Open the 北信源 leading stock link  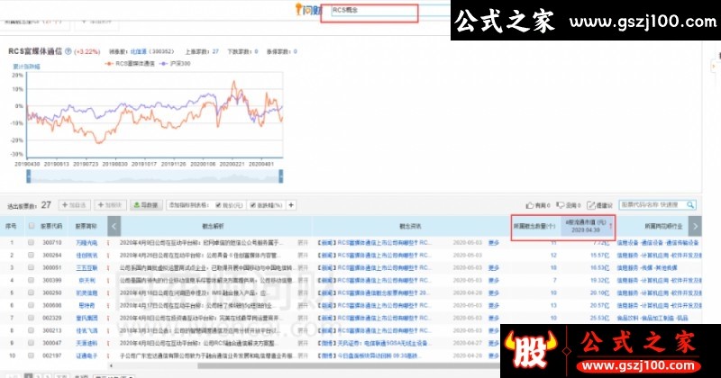[138, 51]
